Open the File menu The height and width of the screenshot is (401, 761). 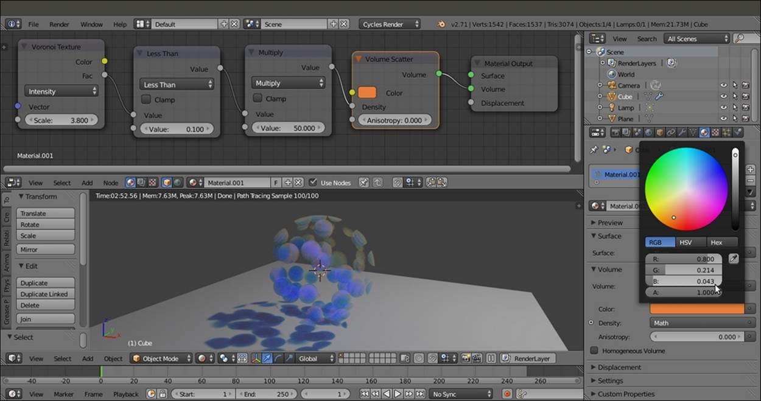33,24
